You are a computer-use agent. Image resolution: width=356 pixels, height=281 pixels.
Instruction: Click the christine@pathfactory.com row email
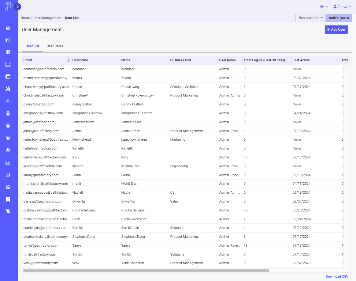(x=44, y=95)
